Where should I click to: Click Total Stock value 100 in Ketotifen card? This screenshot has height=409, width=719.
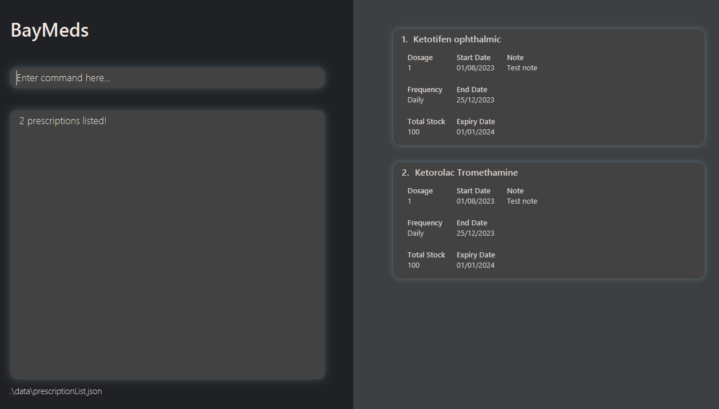[x=413, y=132]
